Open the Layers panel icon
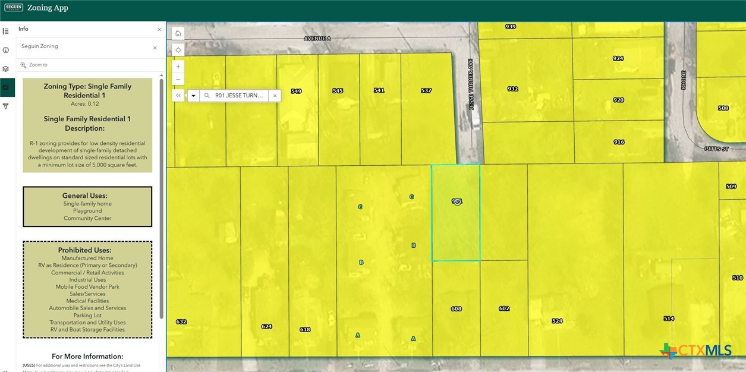 pos(6,69)
